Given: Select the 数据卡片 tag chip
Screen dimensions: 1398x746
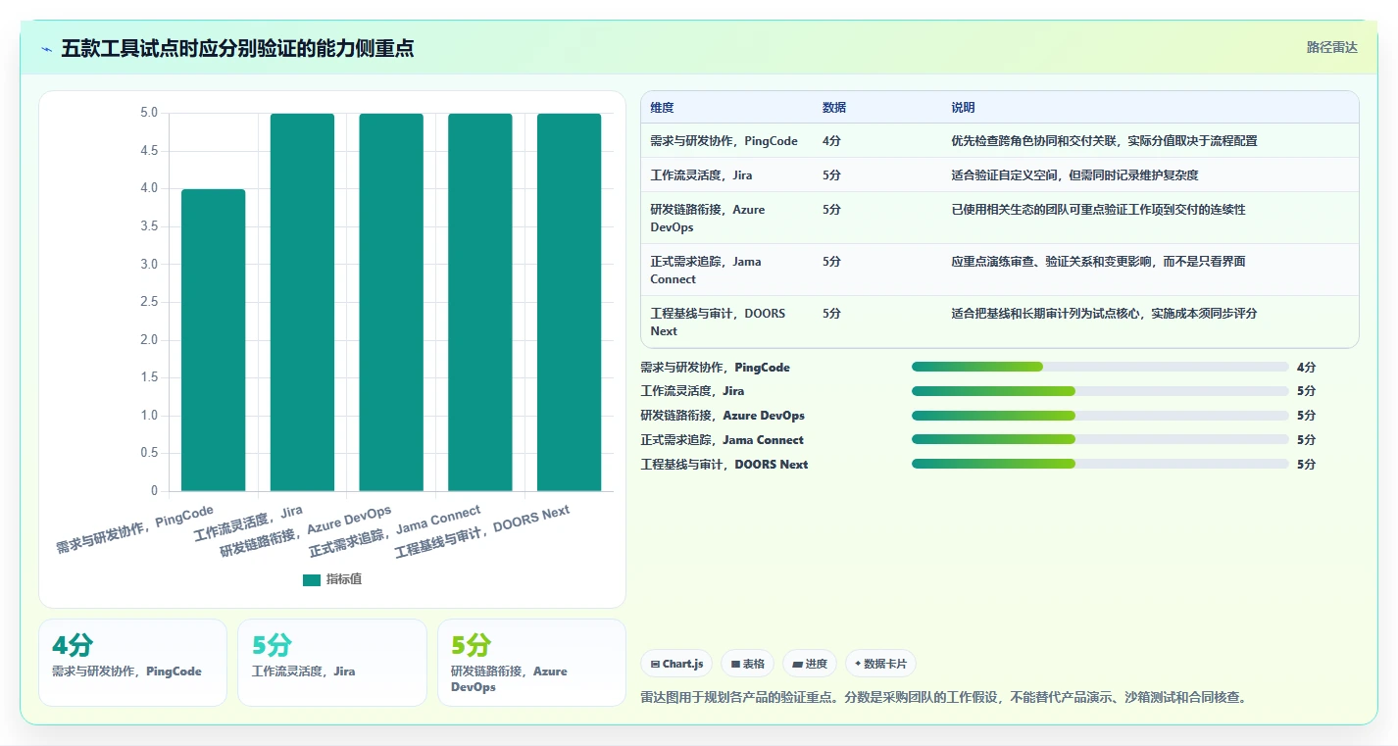Looking at the screenshot, I should point(880,664).
